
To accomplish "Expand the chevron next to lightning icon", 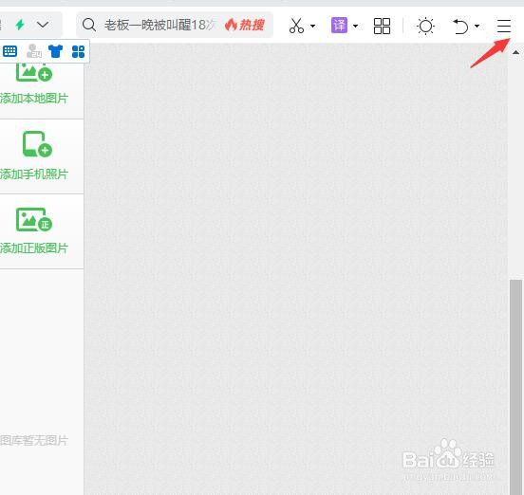I will coord(43,25).
